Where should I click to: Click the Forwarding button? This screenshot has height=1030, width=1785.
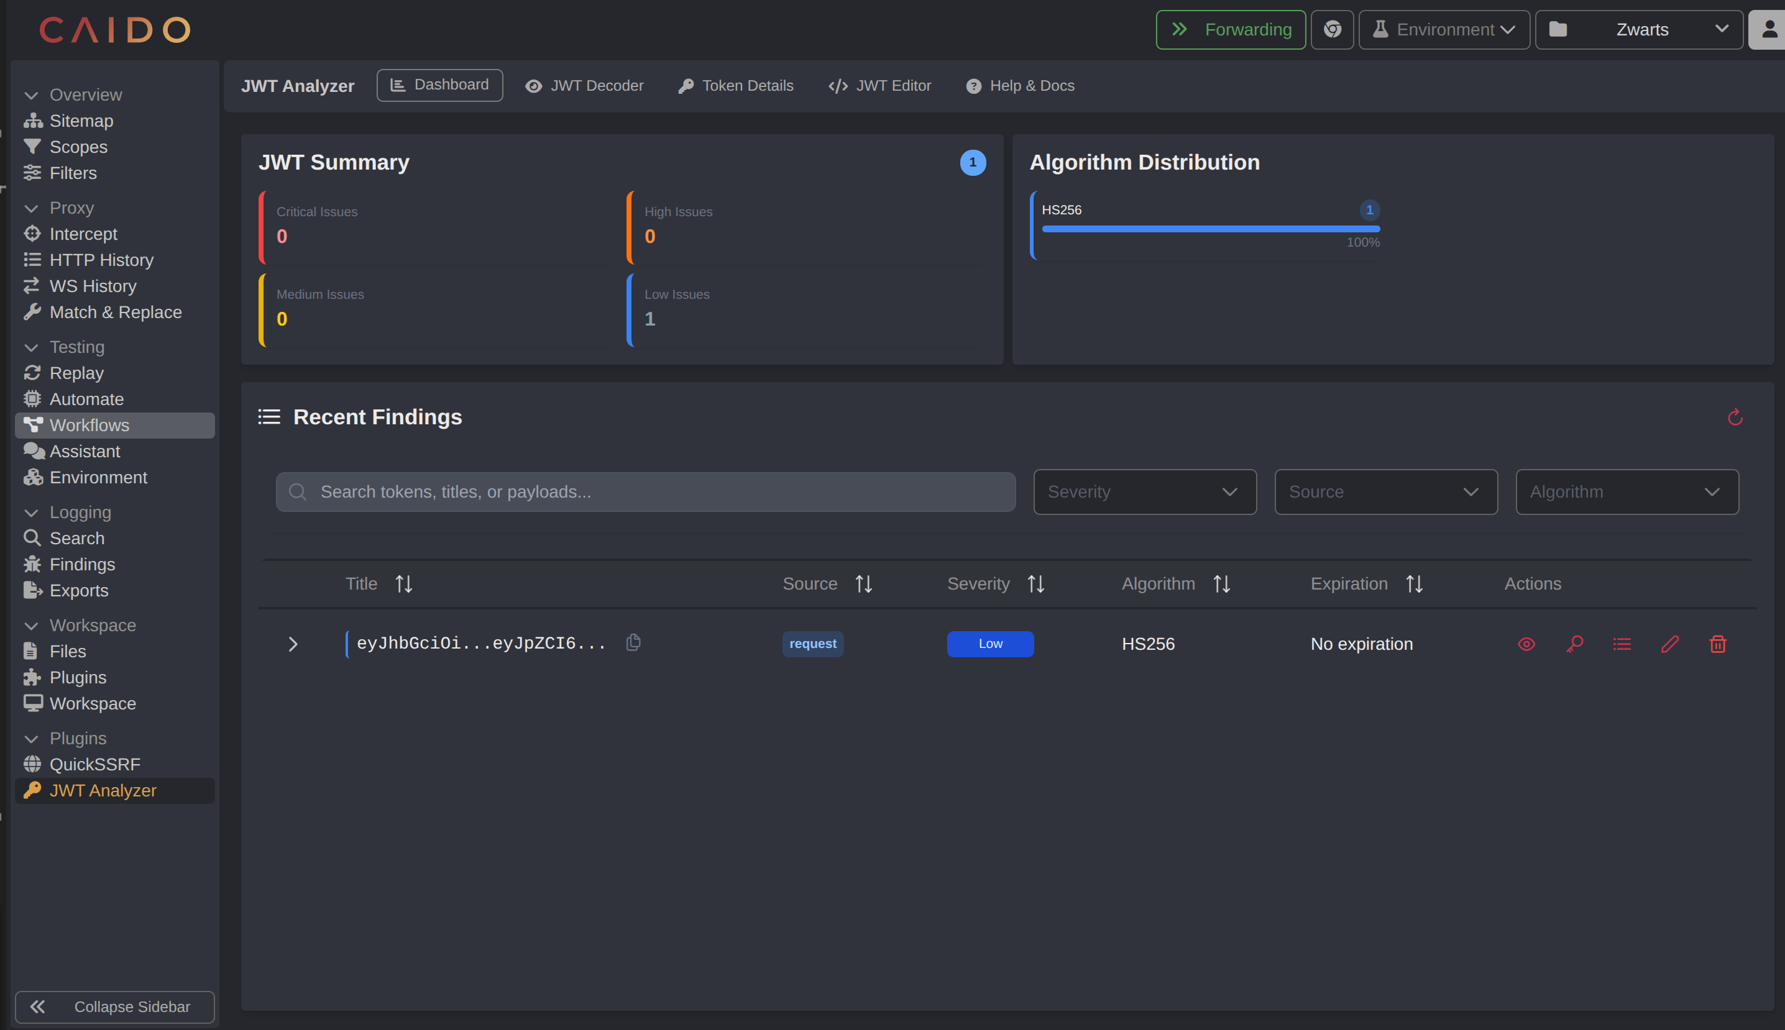(x=1230, y=29)
